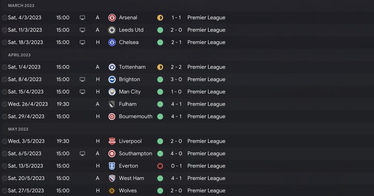Click the TV icon on Southampton fixture
This screenshot has height=196, width=374.
tap(82, 153)
